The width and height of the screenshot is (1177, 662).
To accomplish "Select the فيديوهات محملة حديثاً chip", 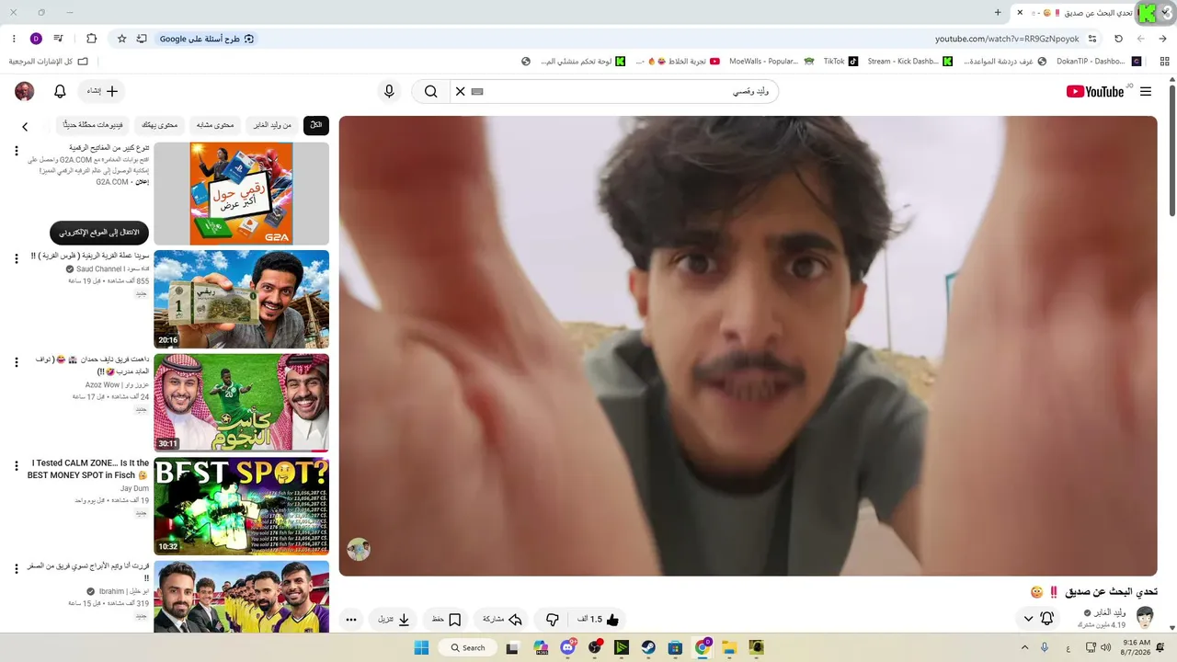I will 93,125.
